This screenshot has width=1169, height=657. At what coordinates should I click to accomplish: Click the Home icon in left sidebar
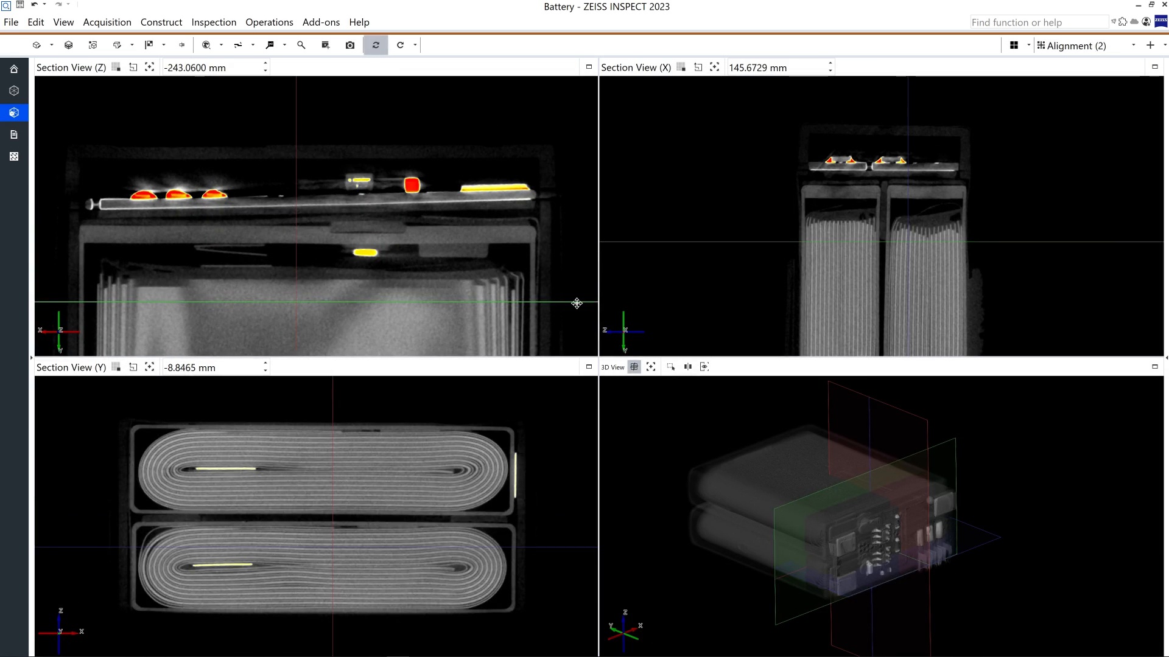click(x=14, y=69)
